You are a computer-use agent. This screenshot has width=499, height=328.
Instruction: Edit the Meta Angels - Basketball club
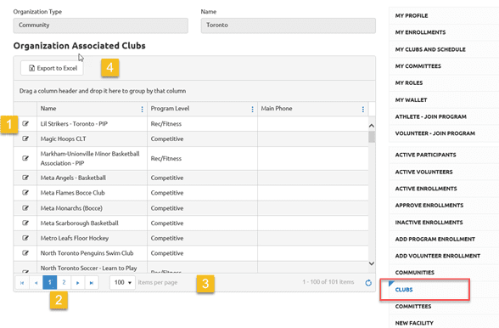[25, 178]
